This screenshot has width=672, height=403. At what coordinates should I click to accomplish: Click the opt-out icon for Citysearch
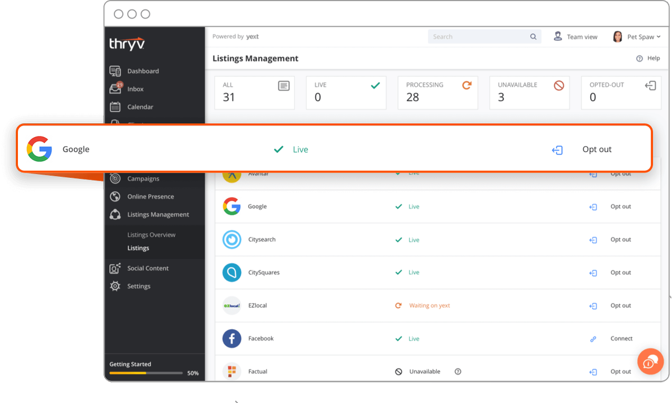tap(593, 240)
